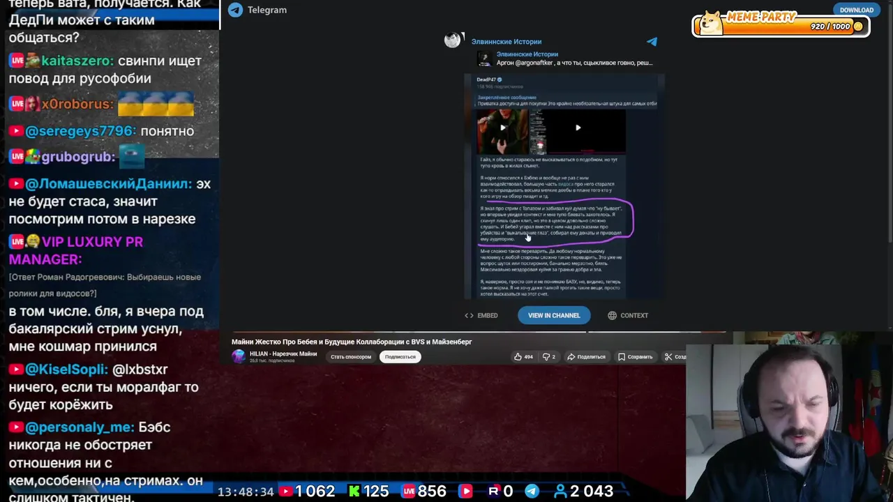Save the video with Сохранить

pos(635,357)
